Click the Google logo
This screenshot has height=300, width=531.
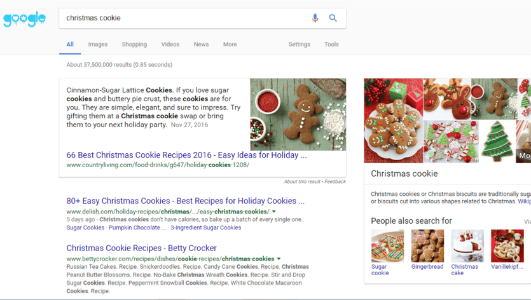coord(24,19)
